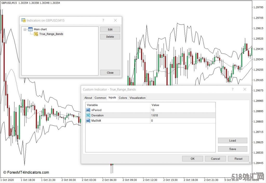The height and width of the screenshot is (183, 266).
Task: Open the Colors tab
Action: (123, 98)
